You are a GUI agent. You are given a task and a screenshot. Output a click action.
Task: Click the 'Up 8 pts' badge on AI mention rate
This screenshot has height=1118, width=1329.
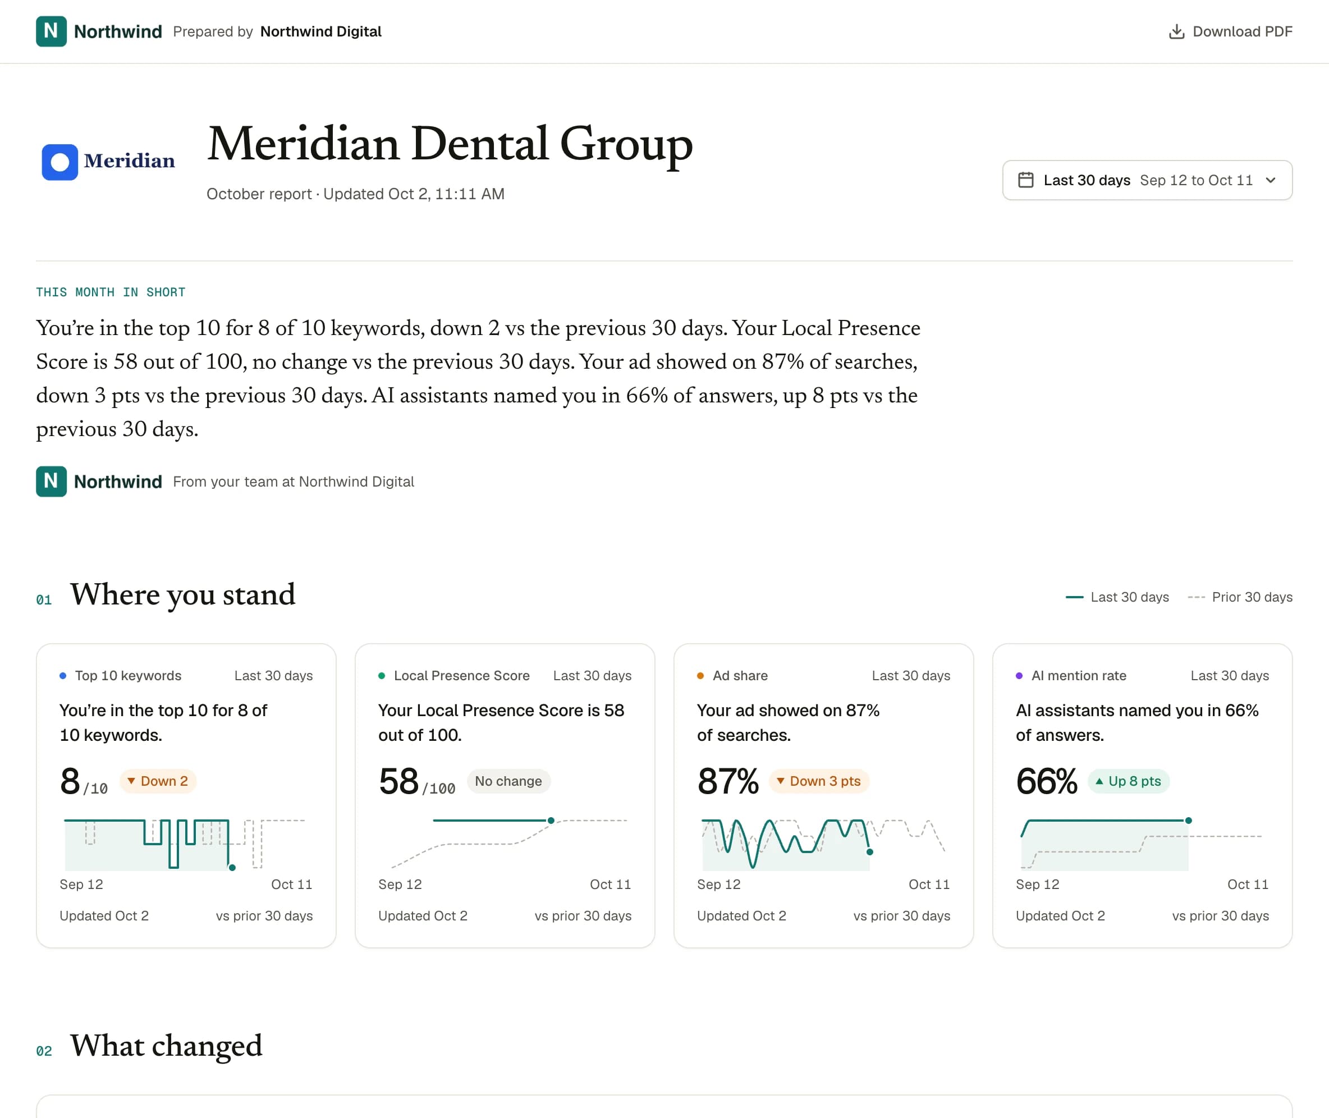[1128, 781]
